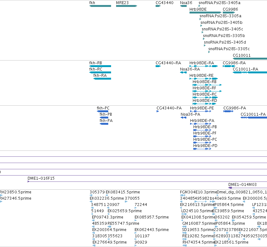Click the snoRNA:Psi28S-3405b label
Screen dimensions: 267x247
tap(222, 23)
